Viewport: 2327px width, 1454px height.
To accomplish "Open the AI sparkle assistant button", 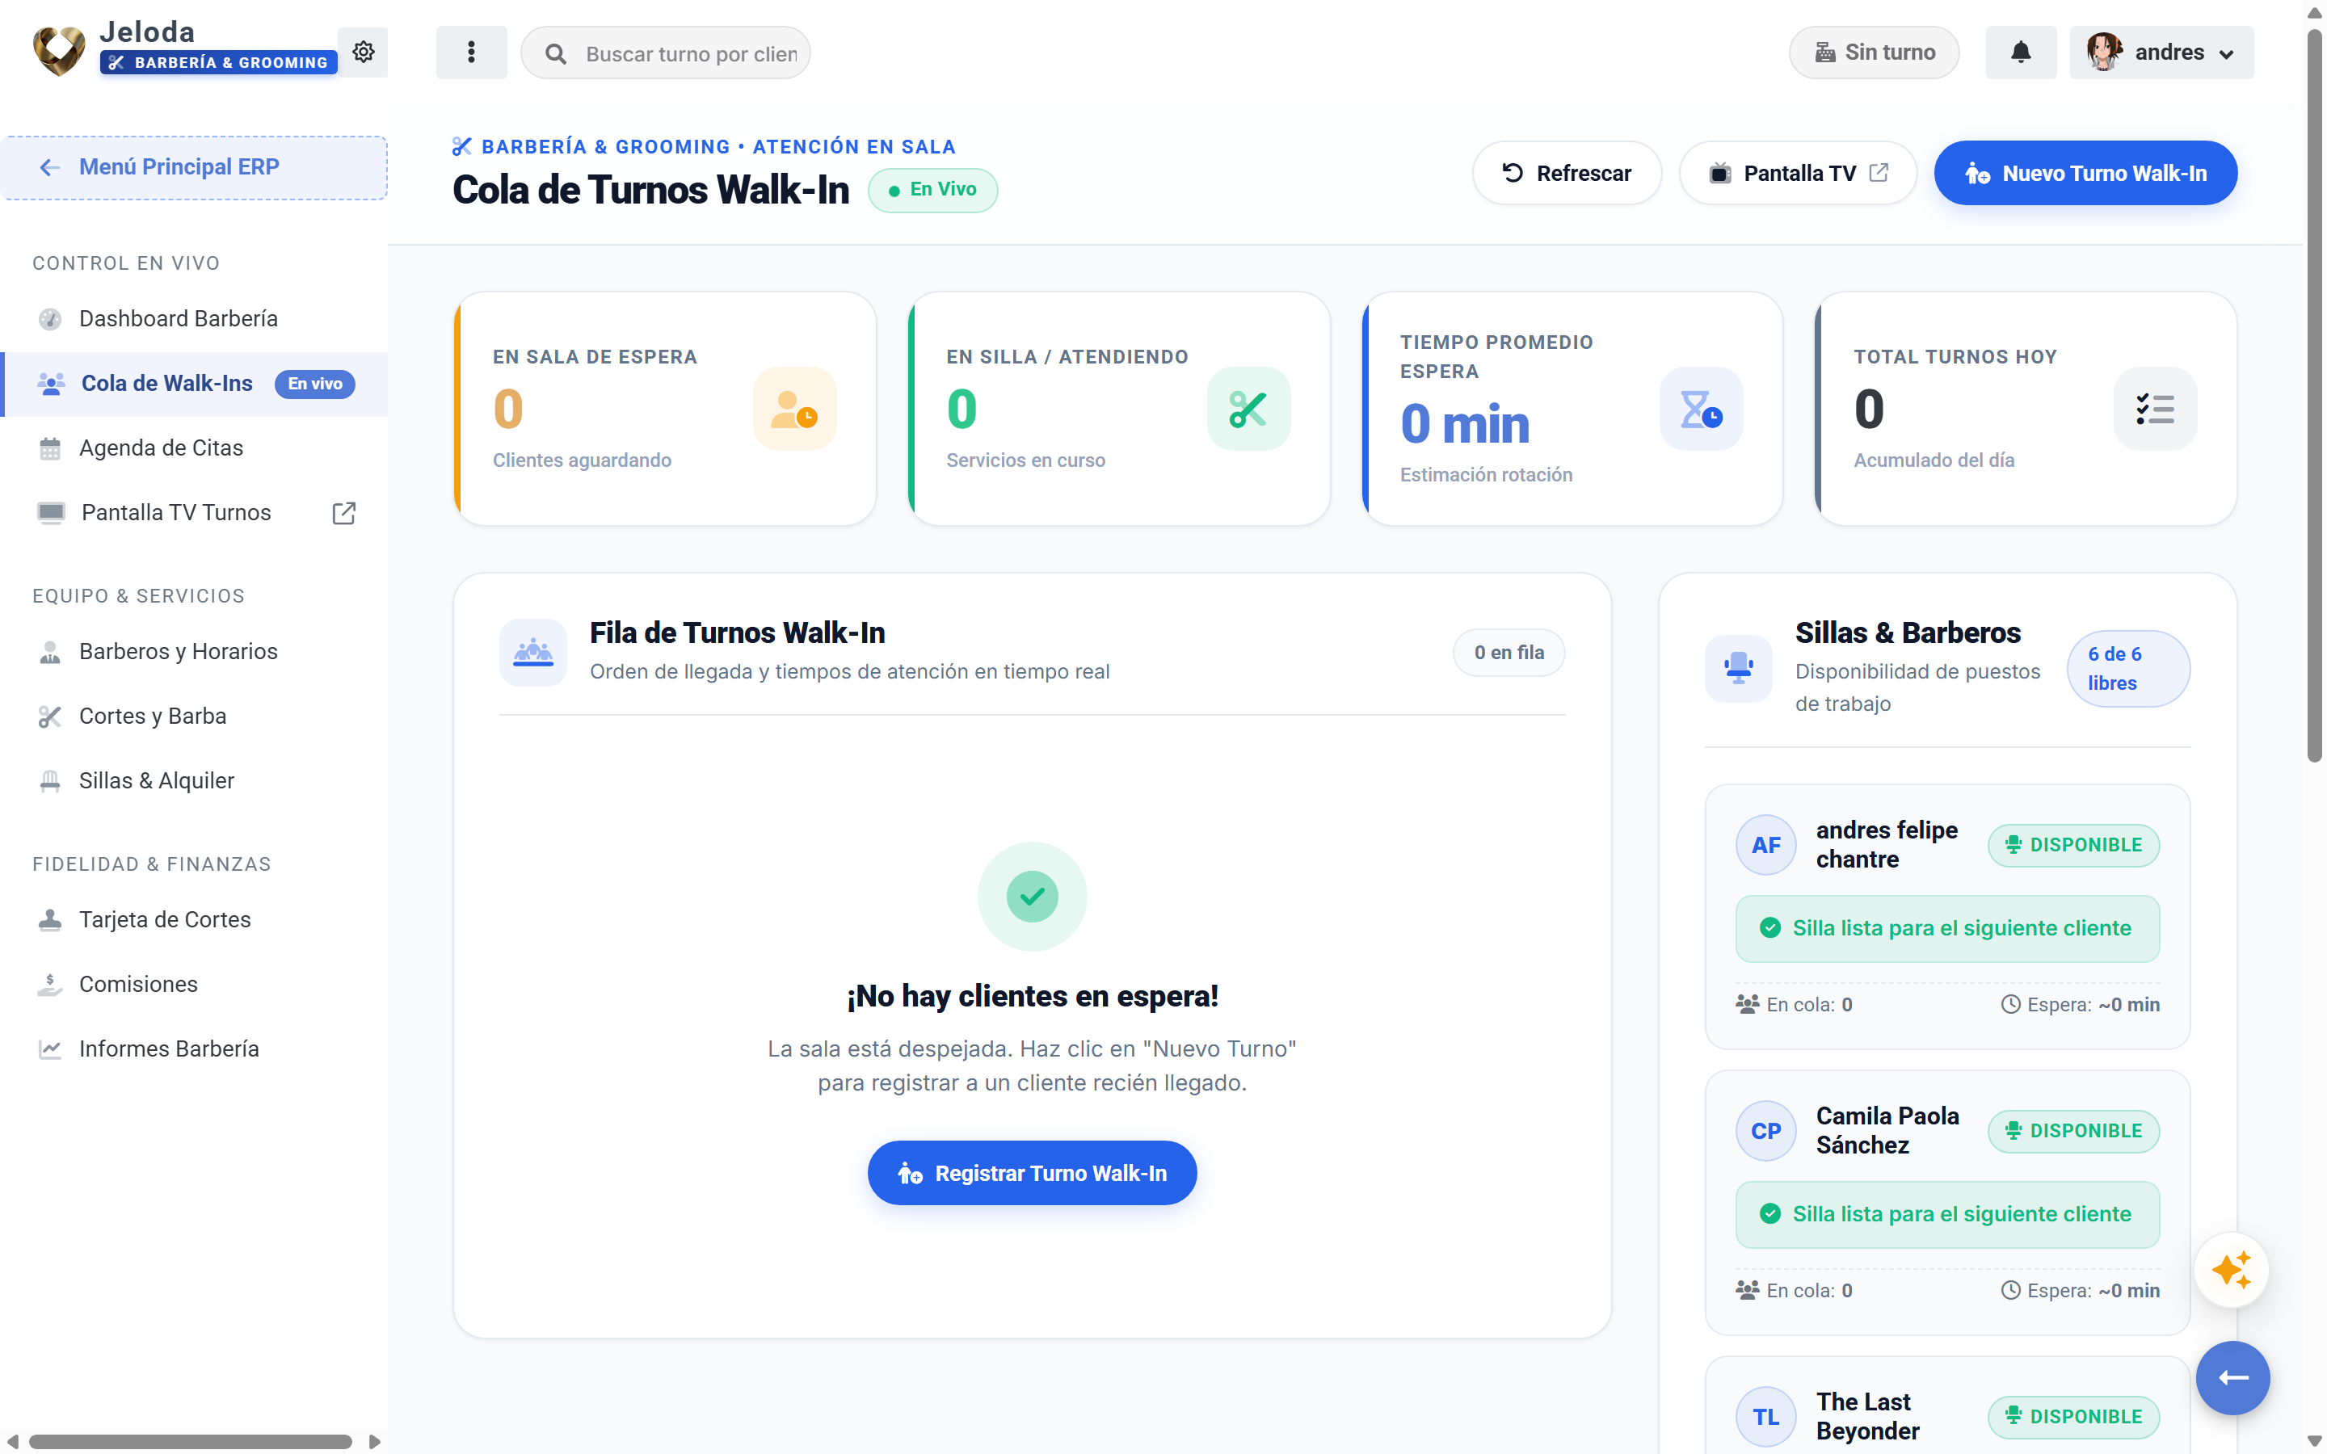I will 2232,1271.
